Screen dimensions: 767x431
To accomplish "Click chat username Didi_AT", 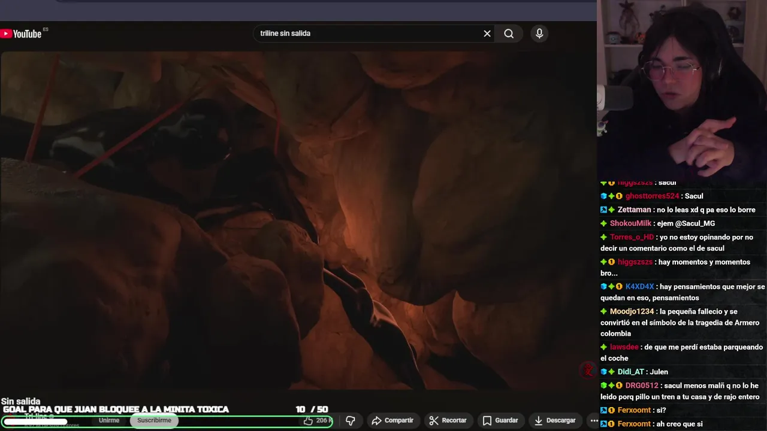I will (x=630, y=372).
